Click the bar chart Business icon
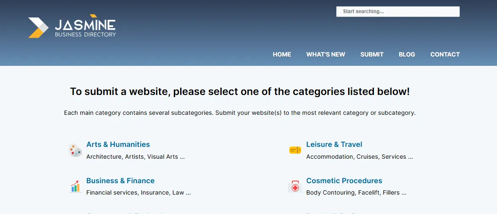 [75, 186]
